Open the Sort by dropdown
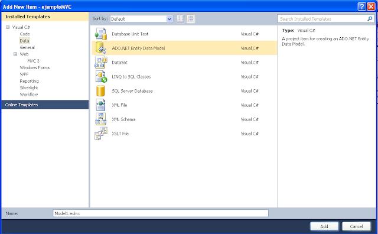 (170, 19)
